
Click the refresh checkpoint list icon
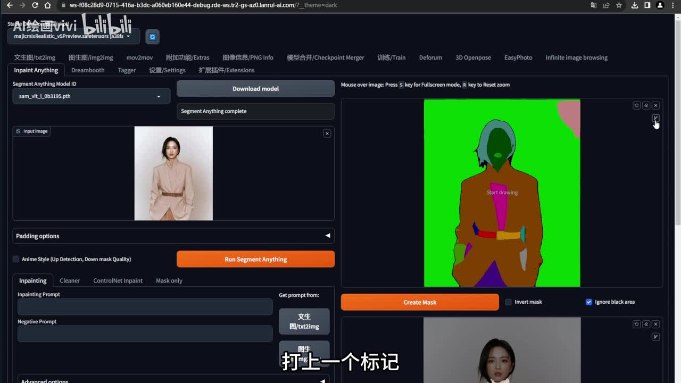click(x=152, y=36)
